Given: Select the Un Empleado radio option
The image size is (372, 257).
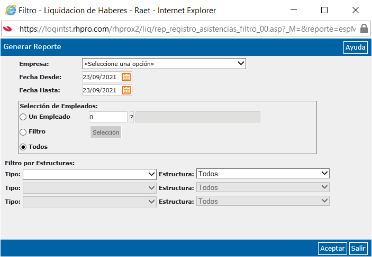Looking at the screenshot, I should point(23,117).
